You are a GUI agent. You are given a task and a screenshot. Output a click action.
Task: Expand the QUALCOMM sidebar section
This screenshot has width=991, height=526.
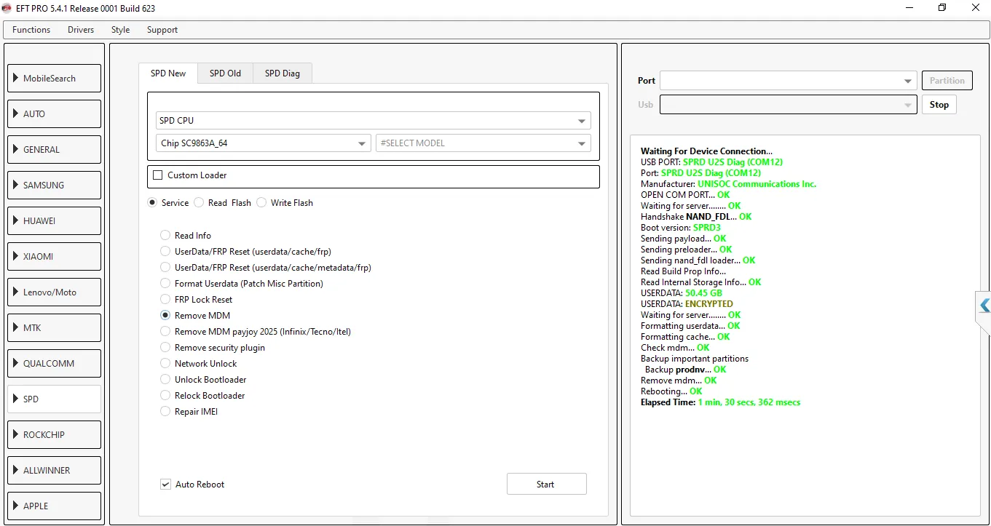pos(54,363)
